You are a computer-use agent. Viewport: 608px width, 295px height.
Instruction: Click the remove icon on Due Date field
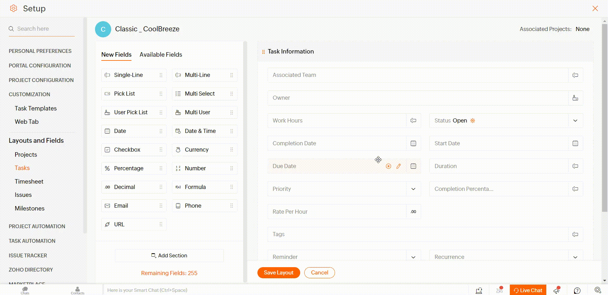(389, 166)
